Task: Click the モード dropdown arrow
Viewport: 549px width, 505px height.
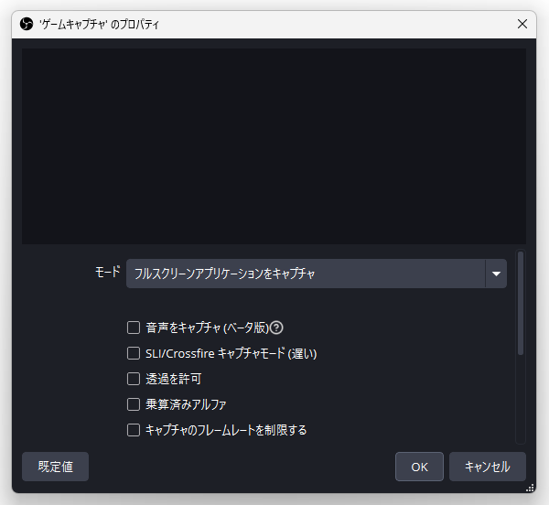Action: [x=496, y=274]
